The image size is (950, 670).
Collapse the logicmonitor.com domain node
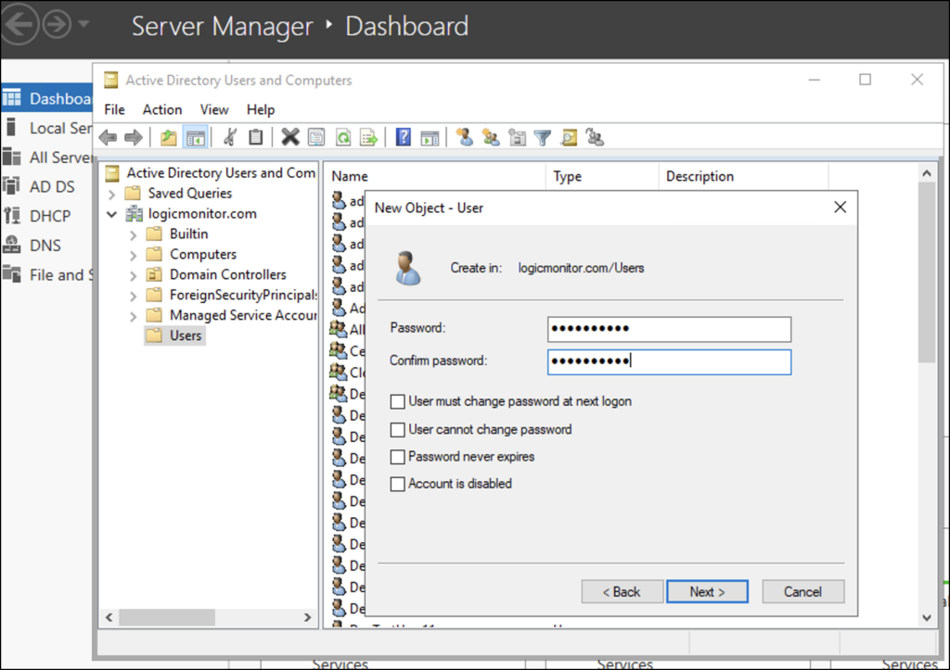[x=110, y=213]
